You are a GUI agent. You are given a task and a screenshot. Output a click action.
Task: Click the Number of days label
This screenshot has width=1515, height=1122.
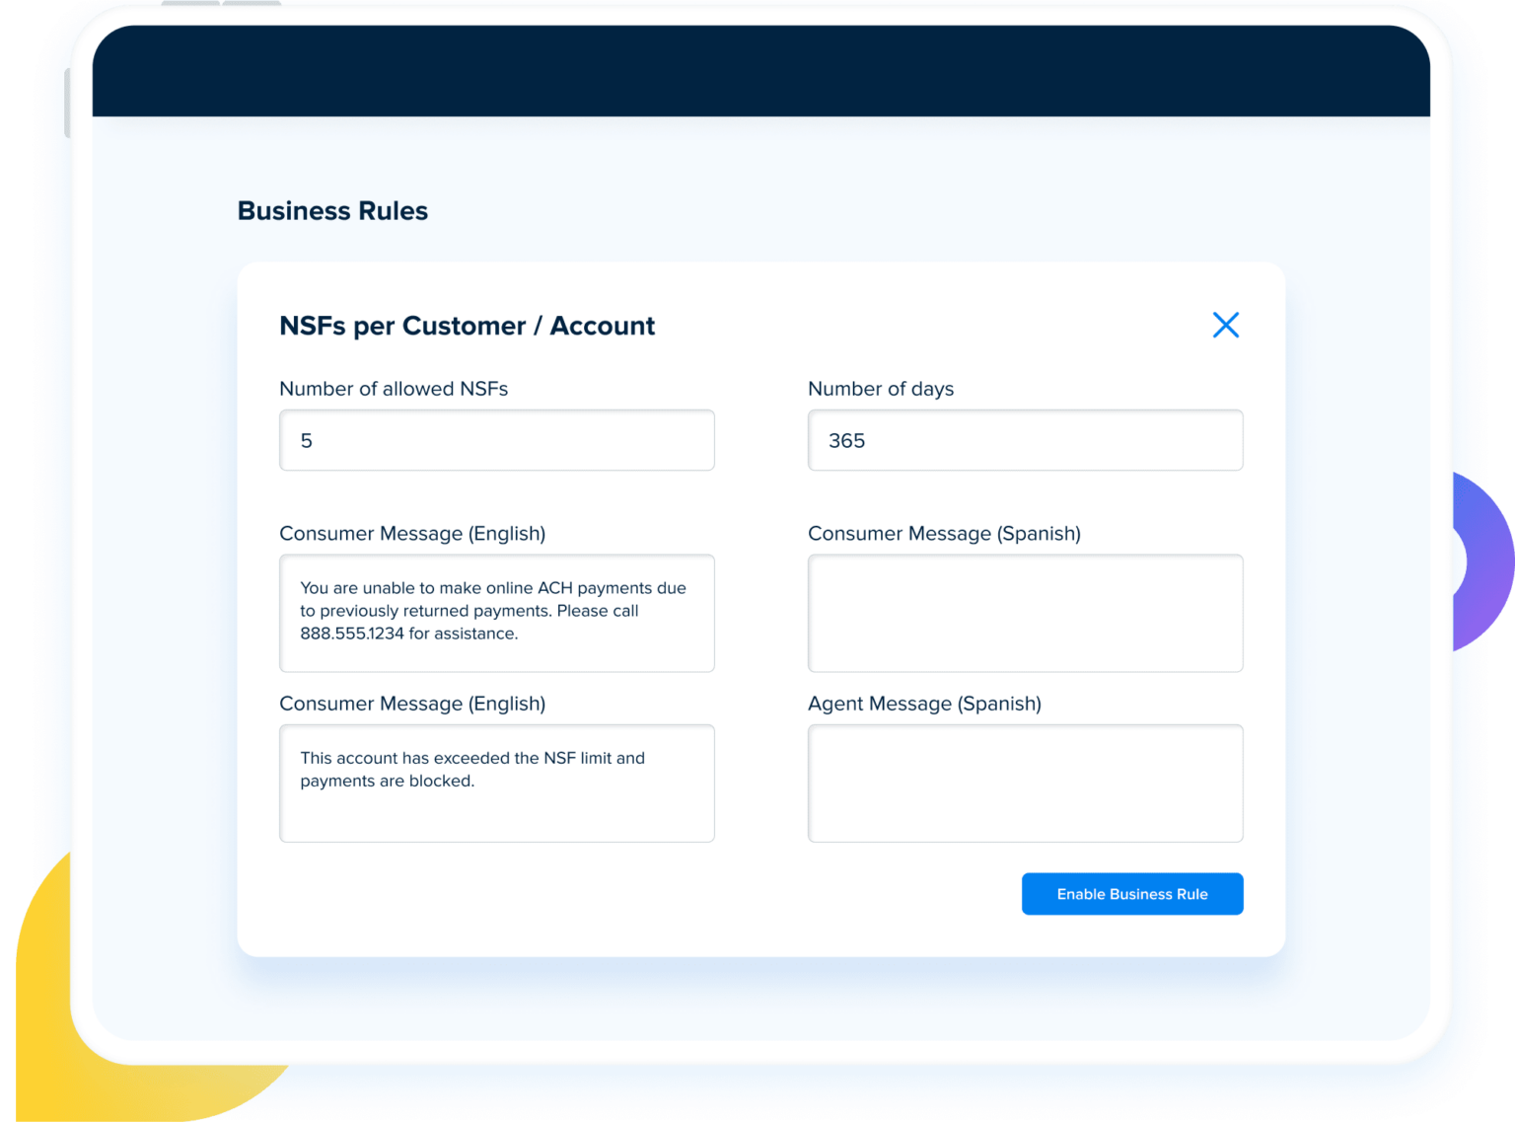[881, 388]
